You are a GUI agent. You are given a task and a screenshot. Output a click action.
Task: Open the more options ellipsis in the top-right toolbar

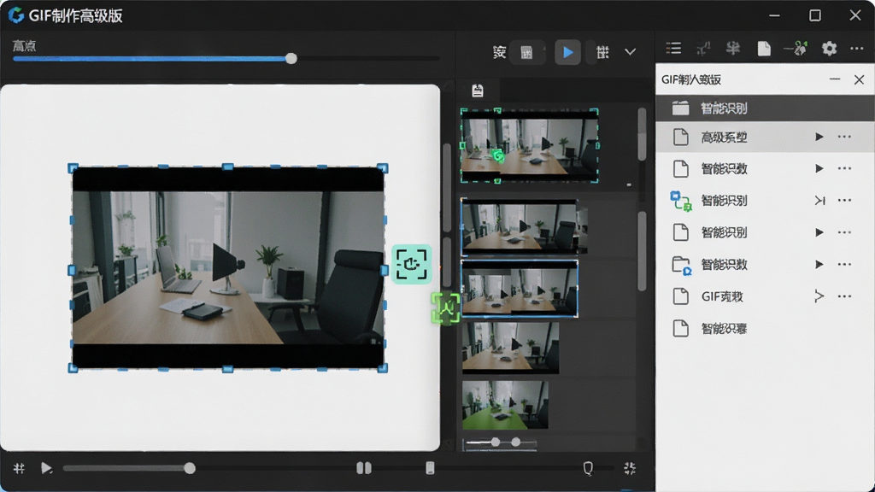[x=856, y=49]
